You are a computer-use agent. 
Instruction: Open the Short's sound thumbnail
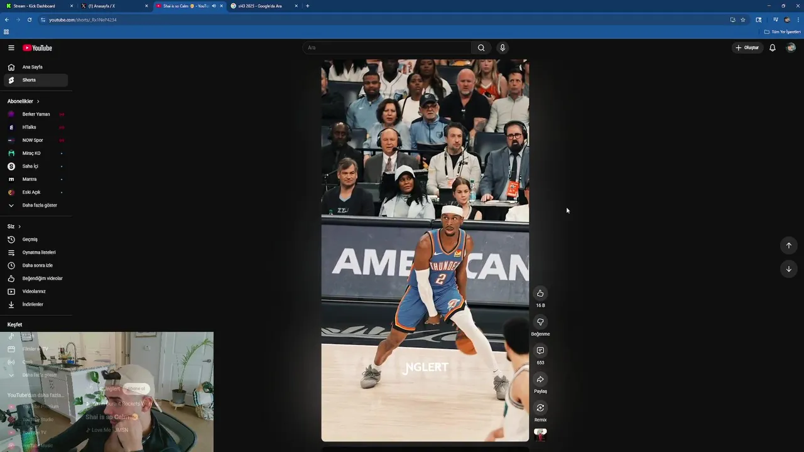coord(540,434)
